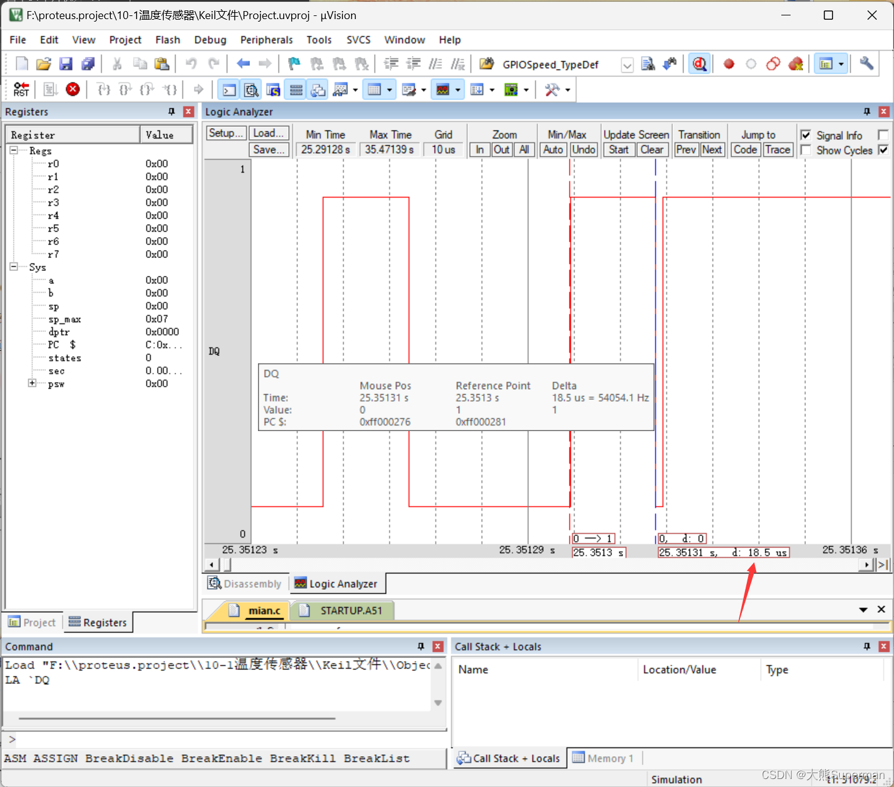The height and width of the screenshot is (787, 894).
Task: Open the Peripherals menu
Action: (x=267, y=39)
